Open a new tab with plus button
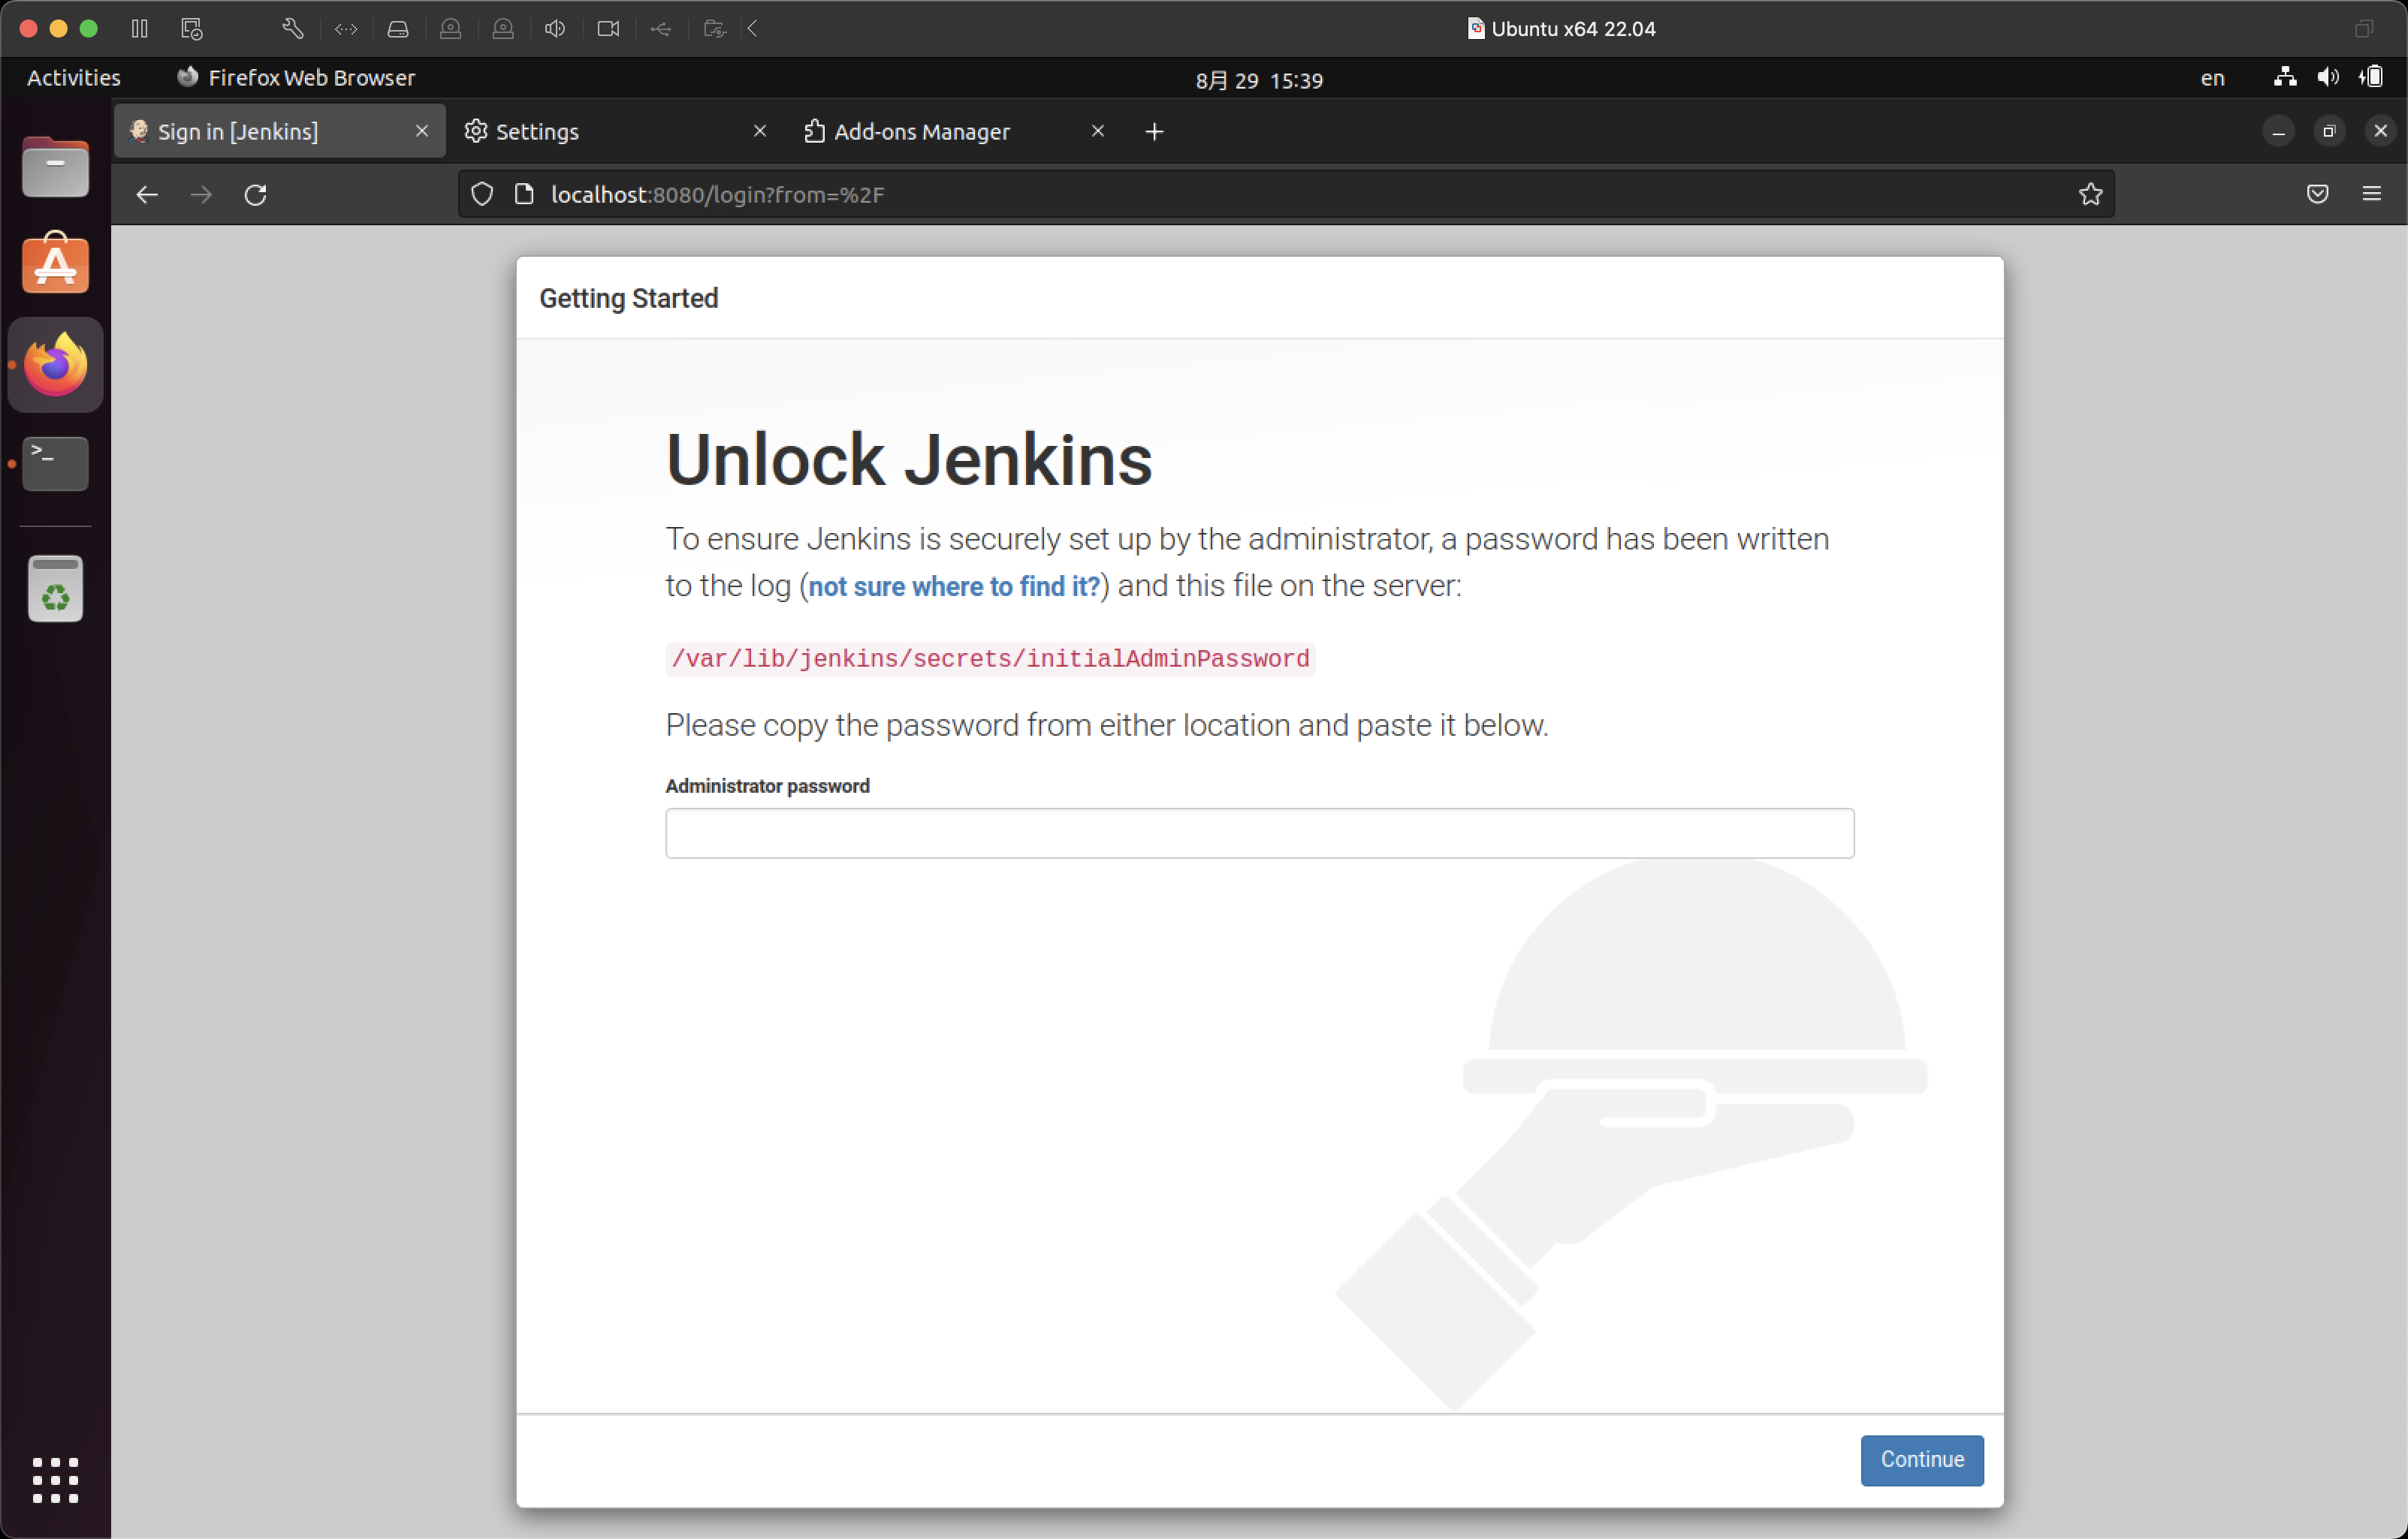Screen dimensions: 2408x1539 click(1154, 132)
